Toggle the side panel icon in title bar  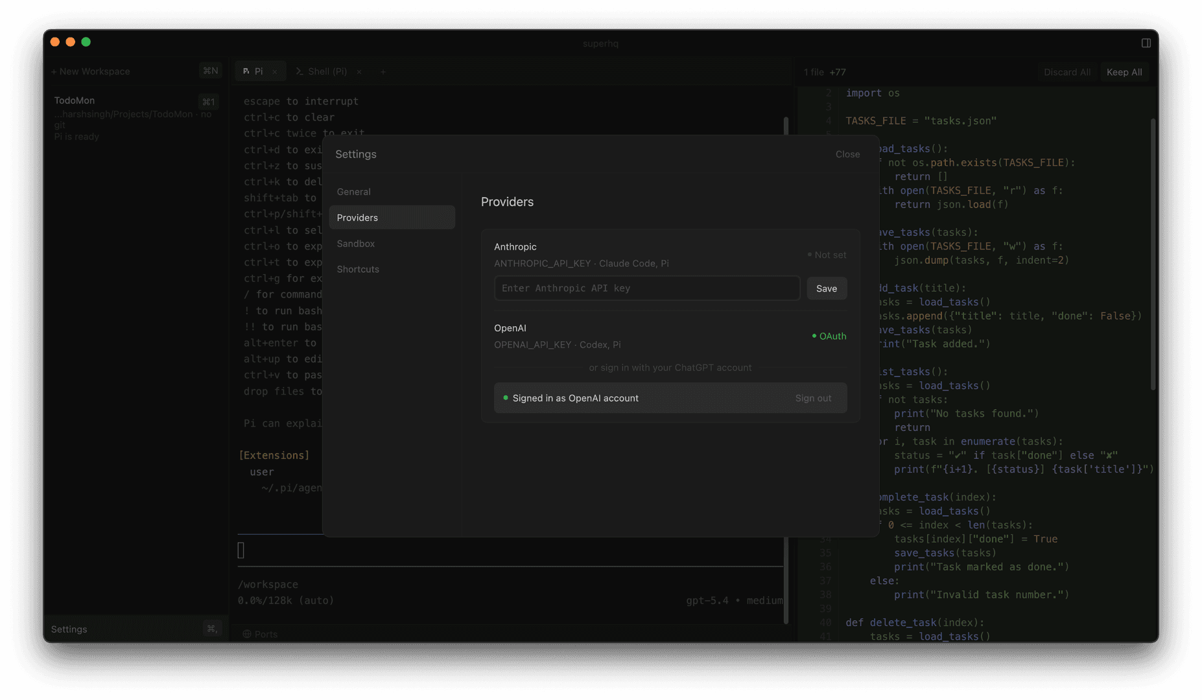pos(1146,43)
